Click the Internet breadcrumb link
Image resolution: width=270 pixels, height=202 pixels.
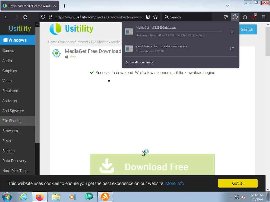click(82, 42)
